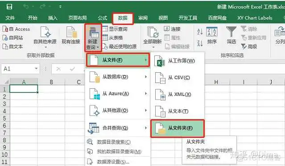Image resolution: width=285 pixels, height=166 pixels.
Task: Import data 自文本
Action: 13,46
